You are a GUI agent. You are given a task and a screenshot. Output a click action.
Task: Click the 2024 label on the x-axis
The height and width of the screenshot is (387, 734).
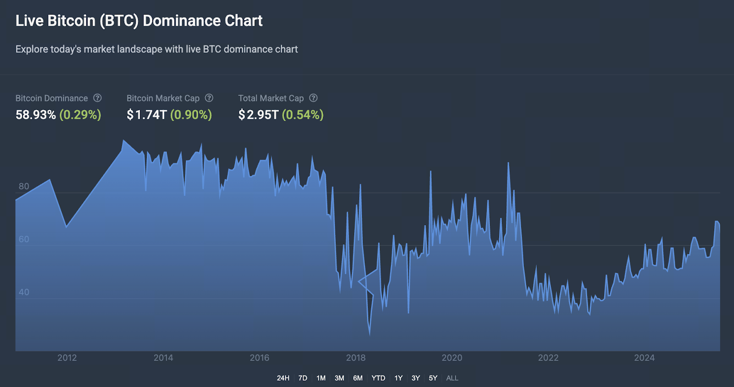click(x=644, y=358)
